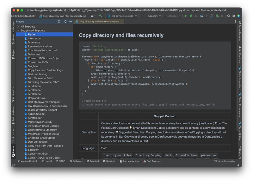Open Search Everywhere magnifier icon
Image resolution: width=253 pixels, height=182 pixels.
228,16
